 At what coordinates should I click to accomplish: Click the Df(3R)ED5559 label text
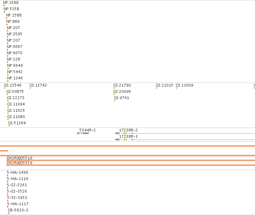19,163
